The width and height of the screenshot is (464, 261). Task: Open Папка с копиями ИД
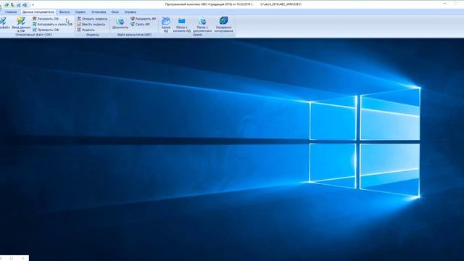pos(182,25)
